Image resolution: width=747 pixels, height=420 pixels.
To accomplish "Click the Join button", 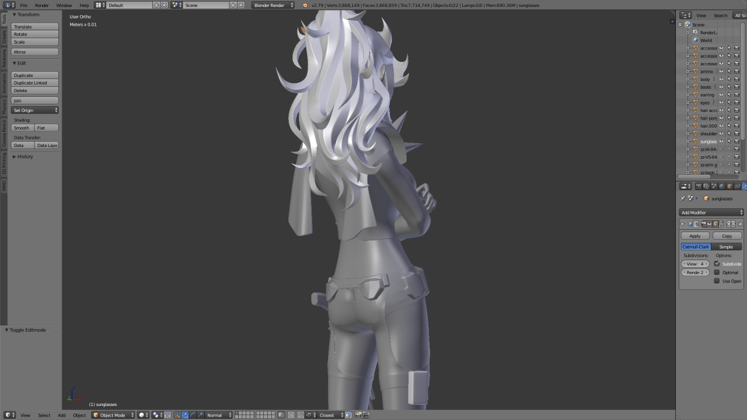I will [35, 100].
